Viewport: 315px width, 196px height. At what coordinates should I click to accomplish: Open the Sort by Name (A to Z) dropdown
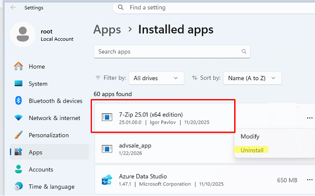click(253, 78)
